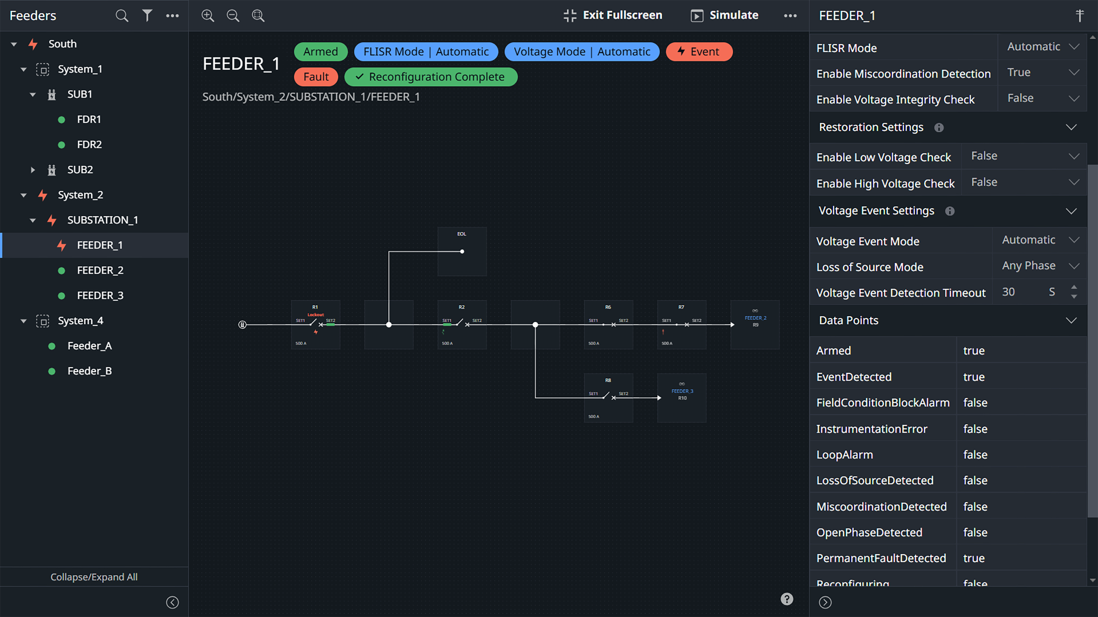This screenshot has width=1098, height=617.
Task: Click the search icon in Feeders panel
Action: coord(122,16)
